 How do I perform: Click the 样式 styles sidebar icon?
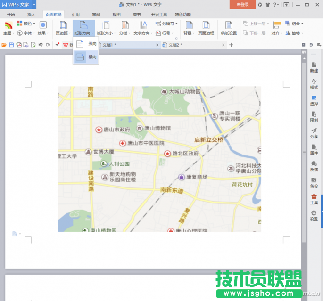pyautogui.click(x=314, y=83)
